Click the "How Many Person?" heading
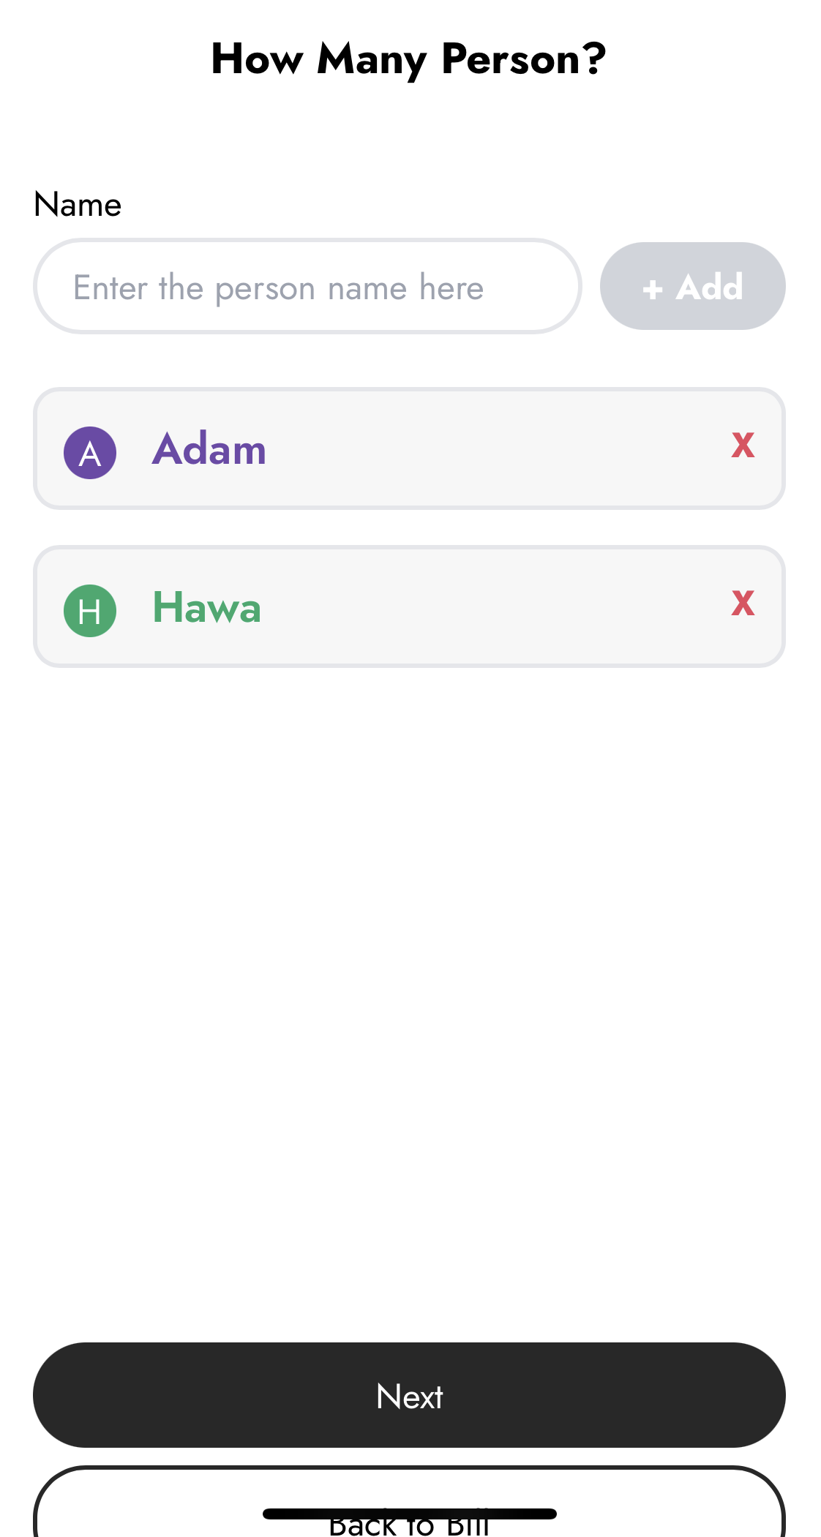Viewport: 821px width, 1537px height. (x=408, y=59)
